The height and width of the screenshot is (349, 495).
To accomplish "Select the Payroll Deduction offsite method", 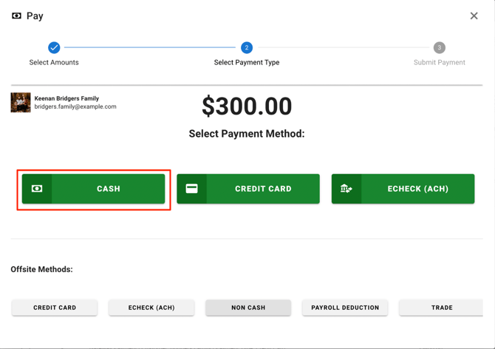I will click(345, 308).
